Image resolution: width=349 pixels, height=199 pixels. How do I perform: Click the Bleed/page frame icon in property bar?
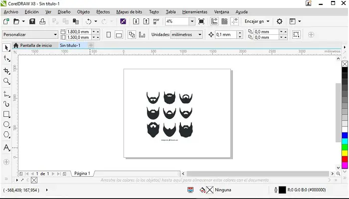click(x=296, y=34)
